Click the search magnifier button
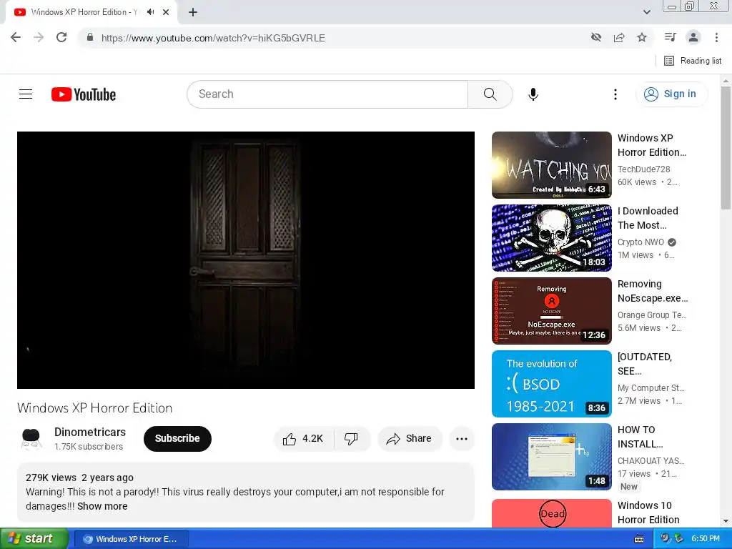 pyautogui.click(x=490, y=94)
